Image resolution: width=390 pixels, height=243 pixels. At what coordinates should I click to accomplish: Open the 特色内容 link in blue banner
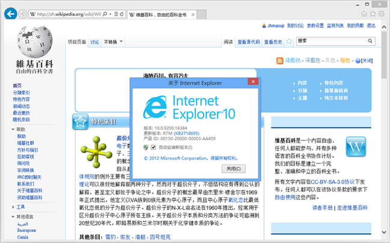point(334,83)
